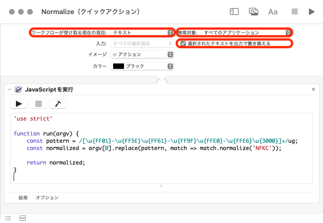The image size is (323, 223).
Task: Click the const normalized line
Action: click(154, 148)
